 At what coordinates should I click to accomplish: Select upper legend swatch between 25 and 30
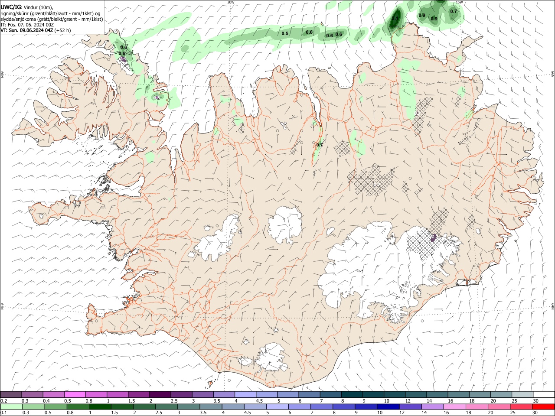[522, 394]
